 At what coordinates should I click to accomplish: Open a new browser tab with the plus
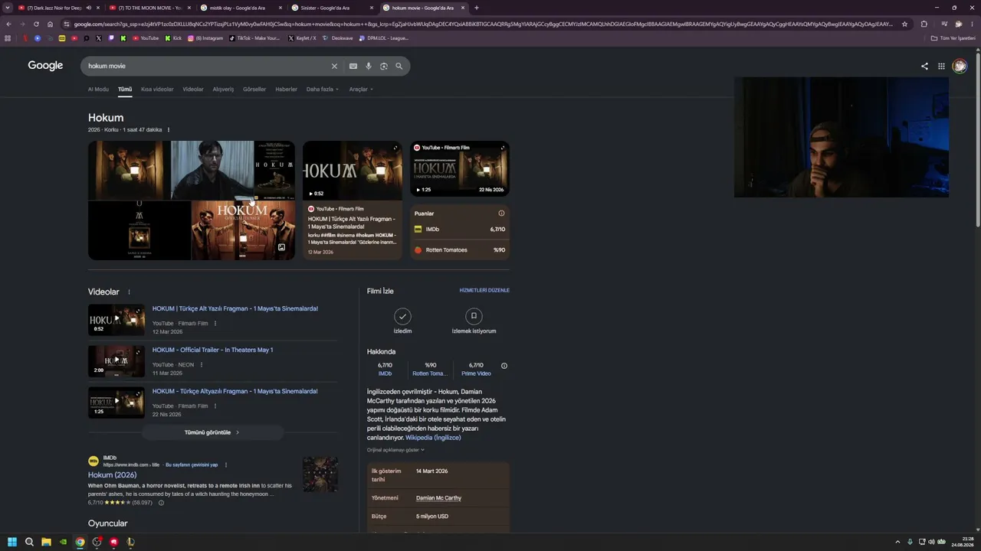click(477, 8)
